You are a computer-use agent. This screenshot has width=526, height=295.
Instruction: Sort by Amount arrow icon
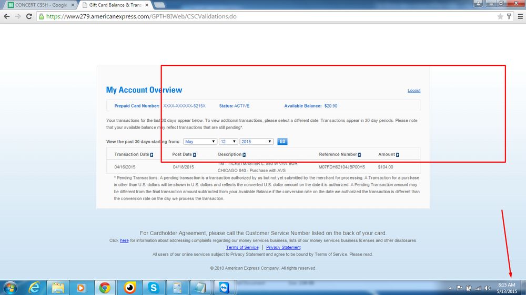tap(397, 155)
